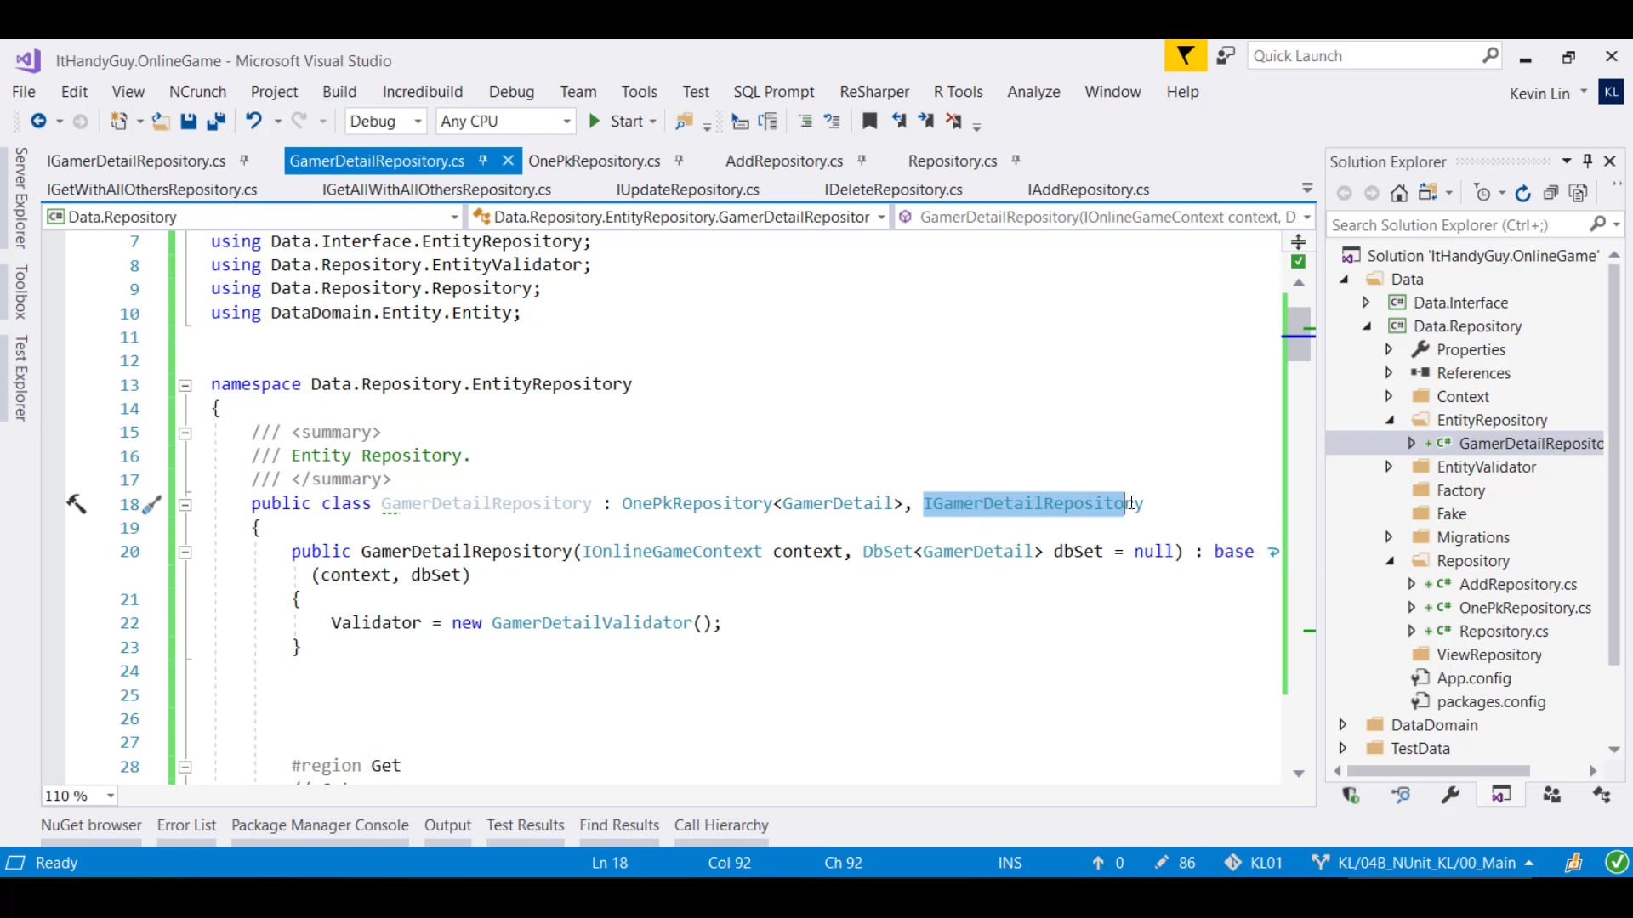Toggle auto-hide pin of Solution Explorer
This screenshot has width=1633, height=918.
click(x=1587, y=161)
